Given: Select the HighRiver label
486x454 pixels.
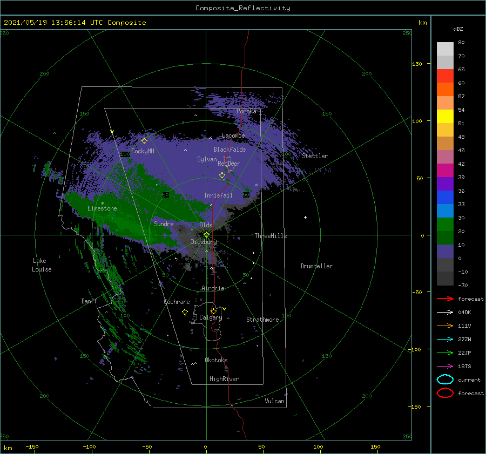Looking at the screenshot, I should pos(224,379).
